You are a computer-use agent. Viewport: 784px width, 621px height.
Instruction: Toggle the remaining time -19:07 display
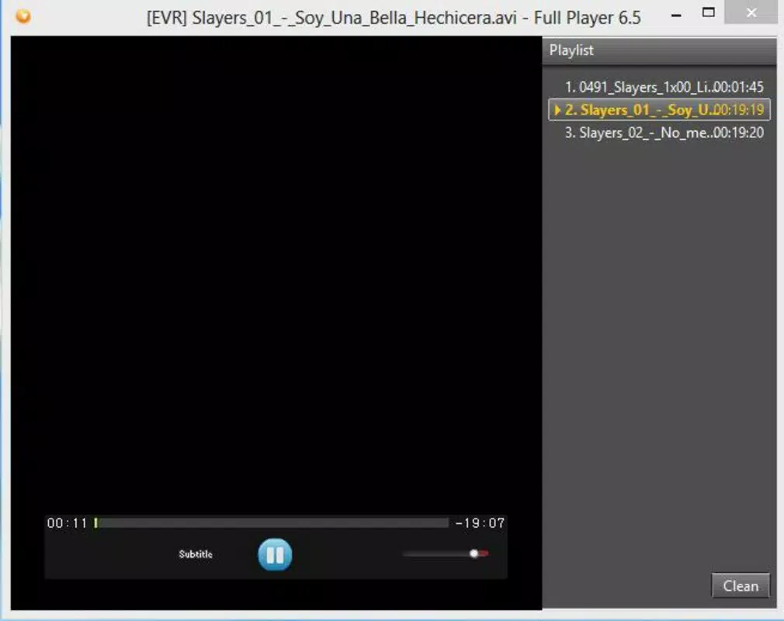(480, 523)
